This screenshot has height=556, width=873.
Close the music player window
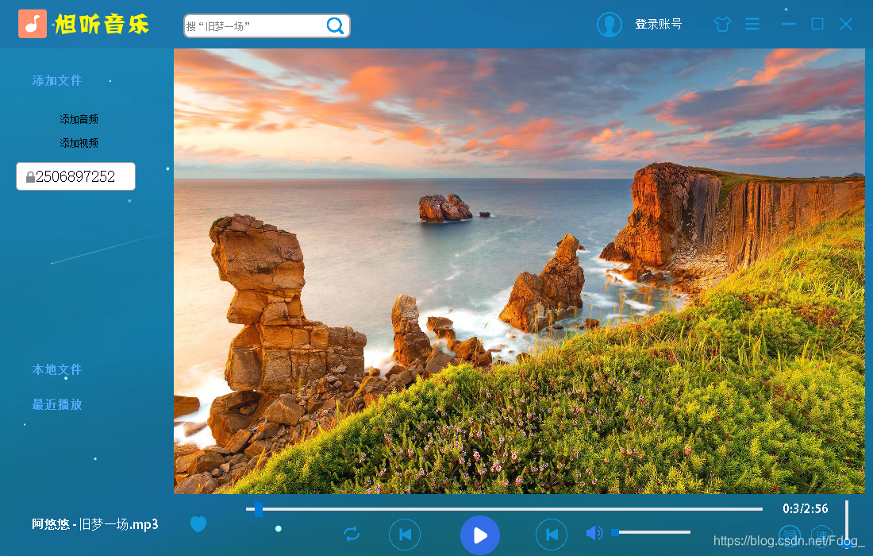tap(846, 24)
